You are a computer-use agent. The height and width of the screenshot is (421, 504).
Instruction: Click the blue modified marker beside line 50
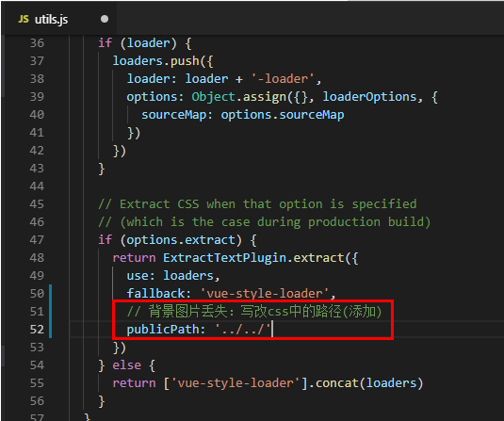pos(51,294)
